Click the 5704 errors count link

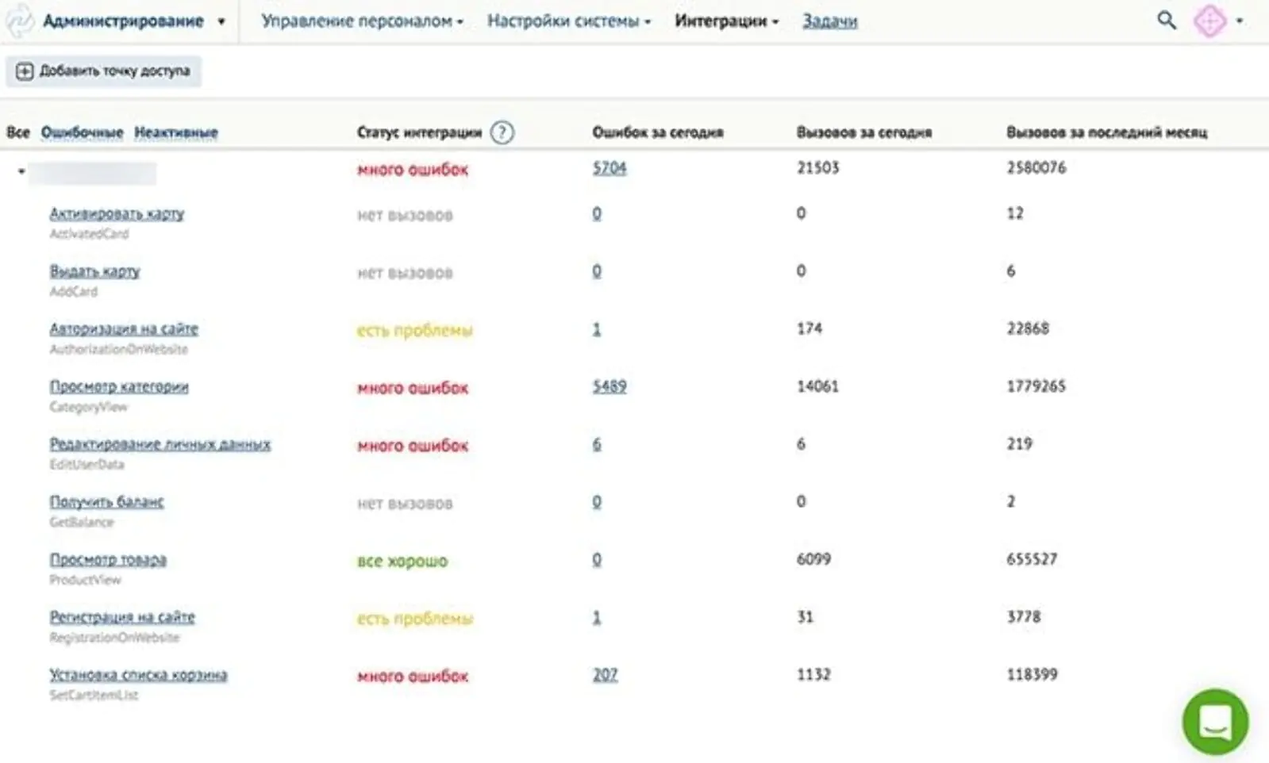pyautogui.click(x=609, y=168)
